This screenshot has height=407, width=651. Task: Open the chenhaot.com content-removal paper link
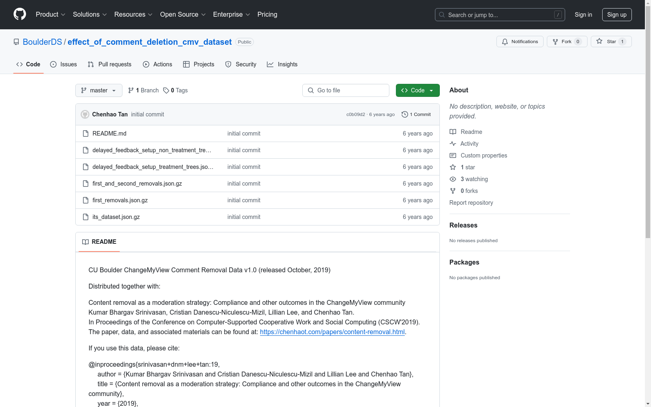point(332,332)
